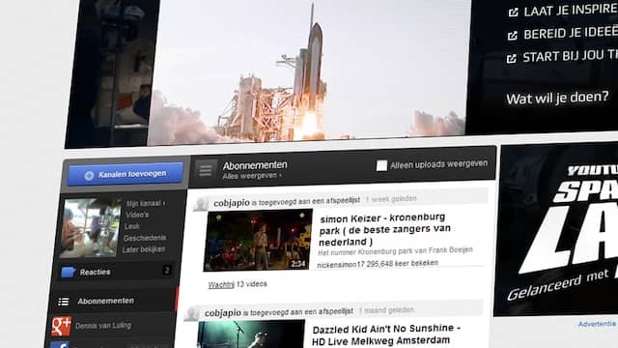
Task: Click the external link icon beside LAAT JE INSPIRE
Action: pyautogui.click(x=513, y=13)
